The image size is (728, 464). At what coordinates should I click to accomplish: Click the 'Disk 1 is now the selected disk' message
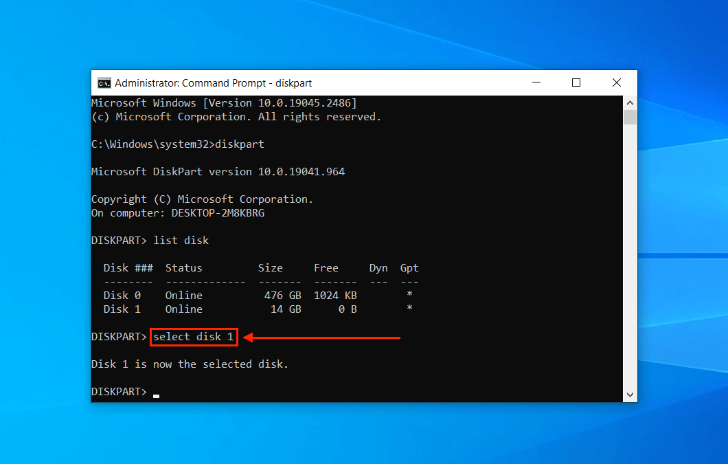(x=190, y=364)
